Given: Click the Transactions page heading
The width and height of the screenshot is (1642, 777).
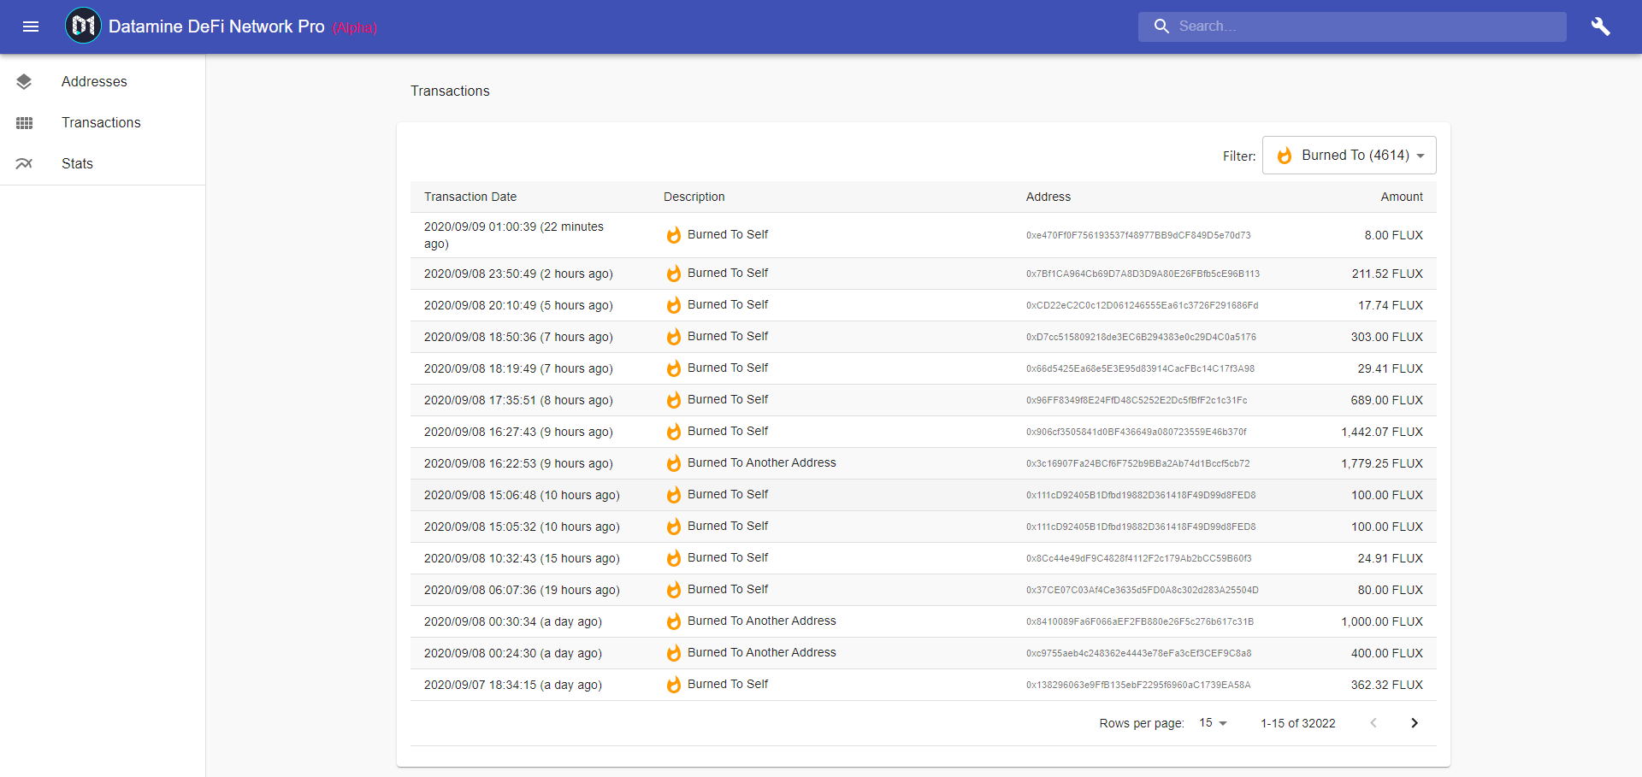Looking at the screenshot, I should (450, 91).
